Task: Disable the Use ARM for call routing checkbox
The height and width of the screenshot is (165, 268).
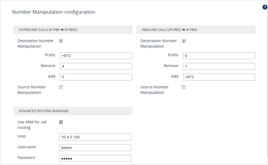Action: (61, 122)
